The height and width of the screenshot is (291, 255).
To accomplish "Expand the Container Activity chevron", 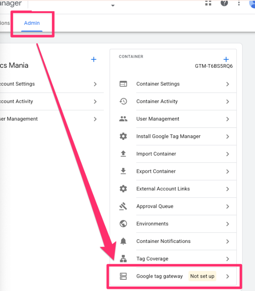I will pos(227,101).
